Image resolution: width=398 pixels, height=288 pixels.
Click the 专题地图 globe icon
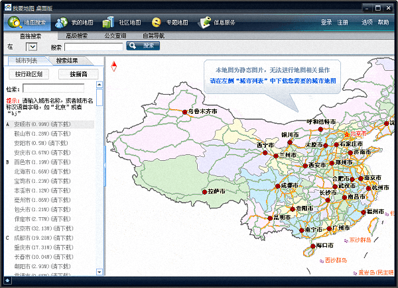(157, 22)
